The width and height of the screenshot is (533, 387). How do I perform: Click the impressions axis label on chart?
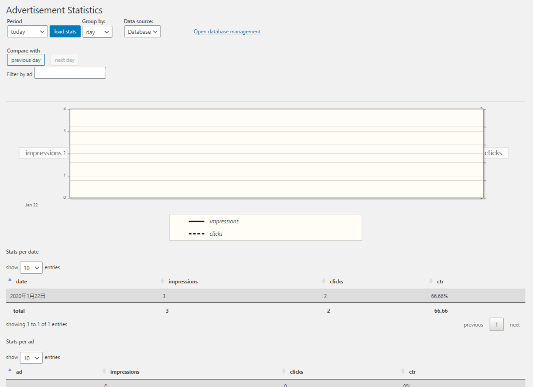click(x=43, y=153)
